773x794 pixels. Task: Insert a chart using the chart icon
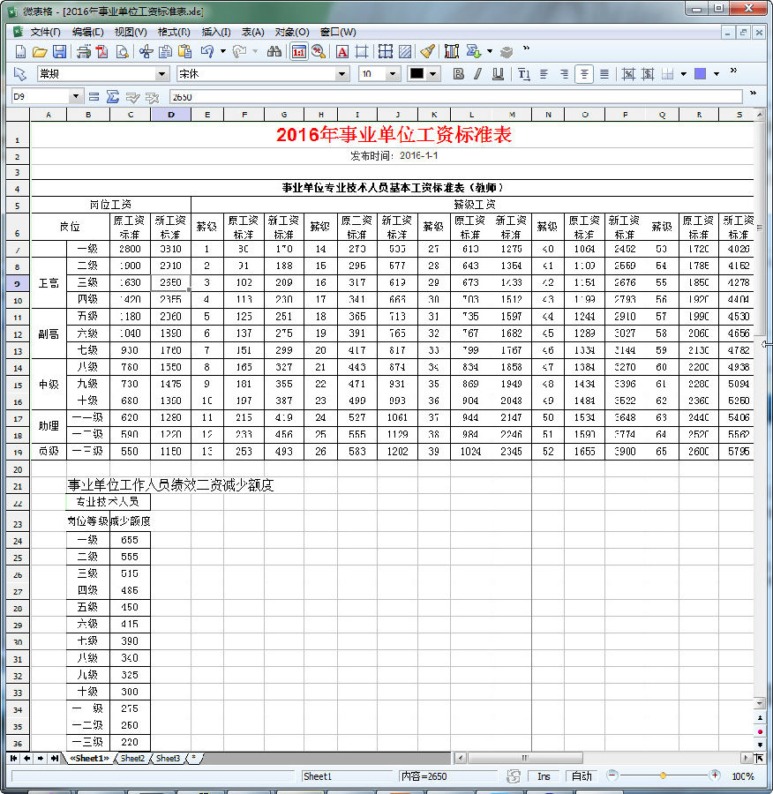coord(451,51)
